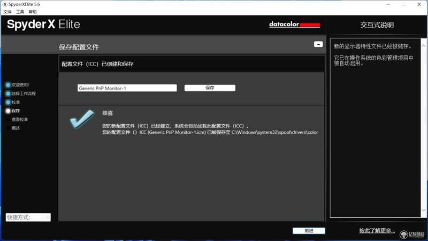Click the help panel scrollbar up arrow
The width and height of the screenshot is (428, 241).
424,45
